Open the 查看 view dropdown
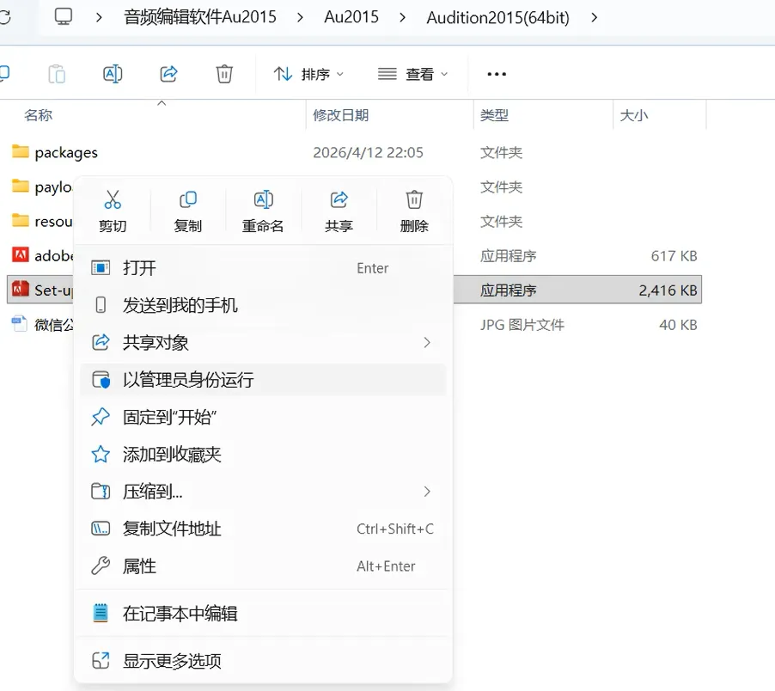Image resolution: width=775 pixels, height=691 pixels. 412,74
